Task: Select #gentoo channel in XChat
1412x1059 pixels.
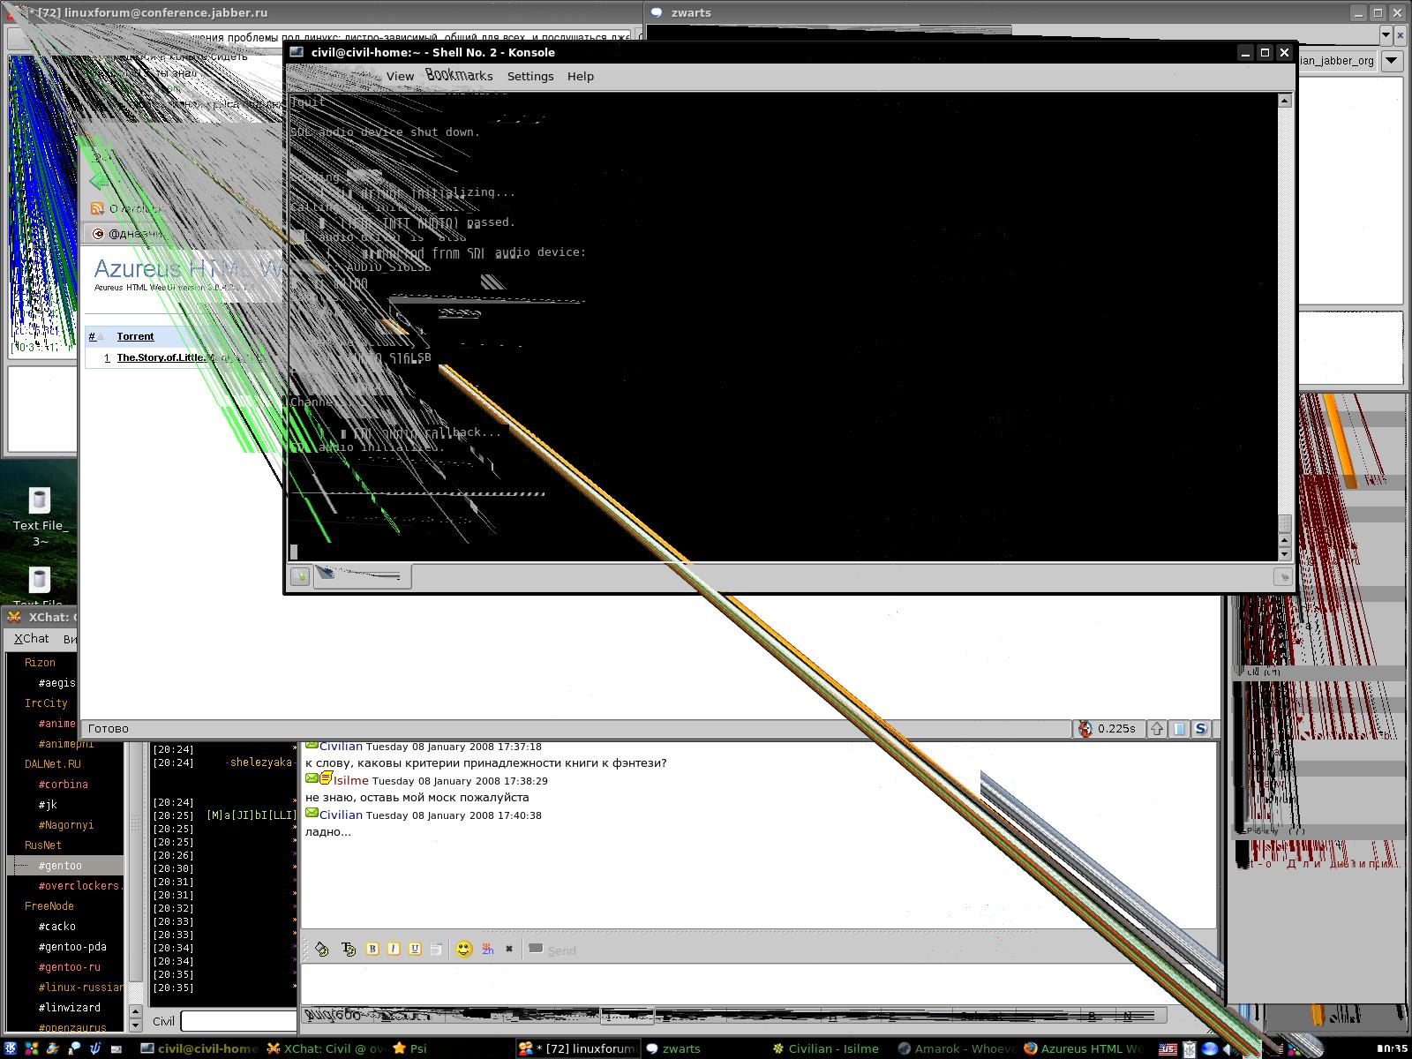Action: pos(60,866)
